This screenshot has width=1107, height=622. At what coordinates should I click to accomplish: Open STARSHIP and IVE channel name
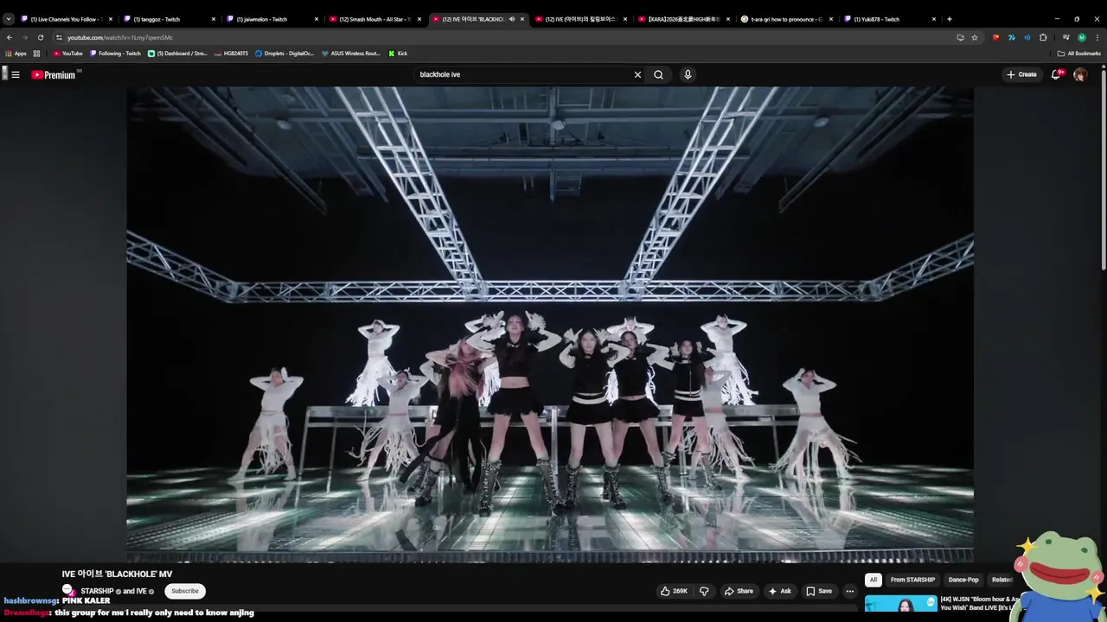114,591
